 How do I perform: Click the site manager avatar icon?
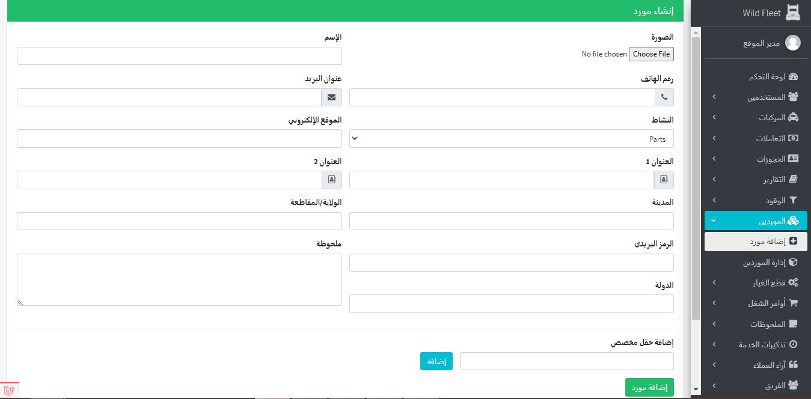(x=793, y=43)
